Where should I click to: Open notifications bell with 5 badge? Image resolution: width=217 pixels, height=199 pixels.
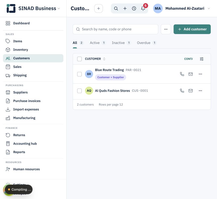click(x=143, y=9)
